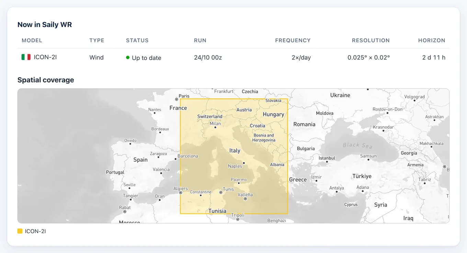Screen dimensions: 467x253
Task: Click the Türkiye country label on the map
Action: (x=362, y=176)
